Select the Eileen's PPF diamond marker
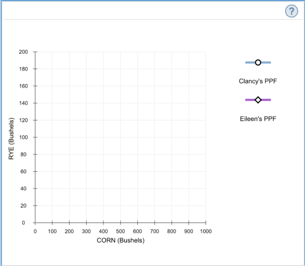This screenshot has width=305, height=266. click(x=258, y=100)
